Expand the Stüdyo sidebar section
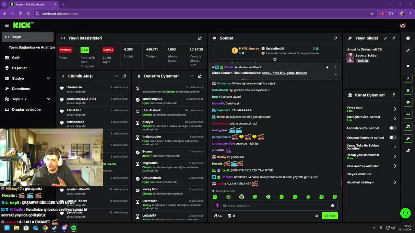 point(48,78)
